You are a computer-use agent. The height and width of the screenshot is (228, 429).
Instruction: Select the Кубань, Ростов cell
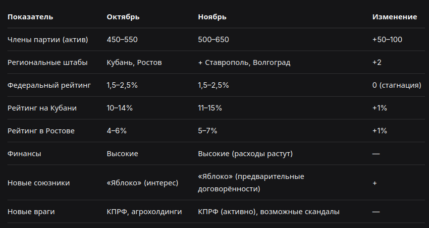pyautogui.click(x=134, y=62)
